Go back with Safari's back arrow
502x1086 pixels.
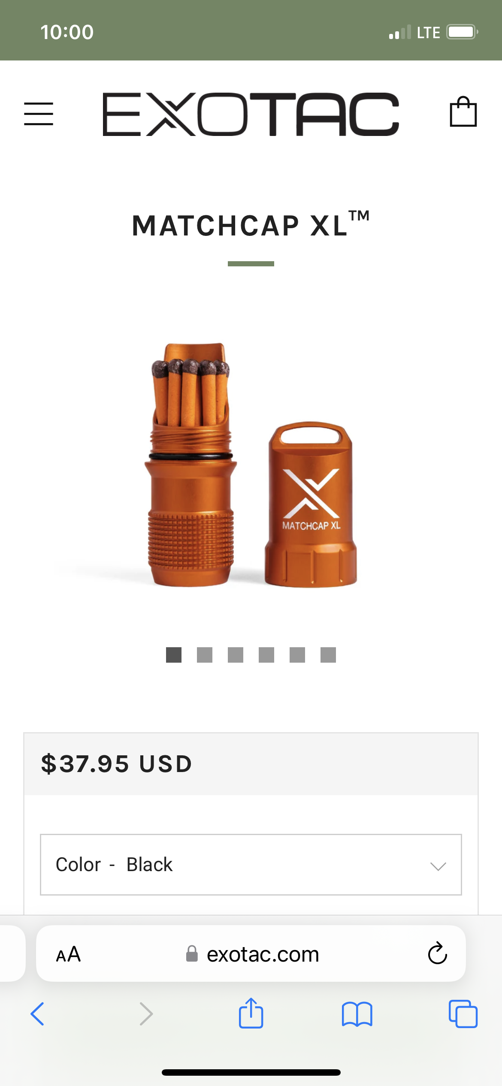click(37, 1014)
